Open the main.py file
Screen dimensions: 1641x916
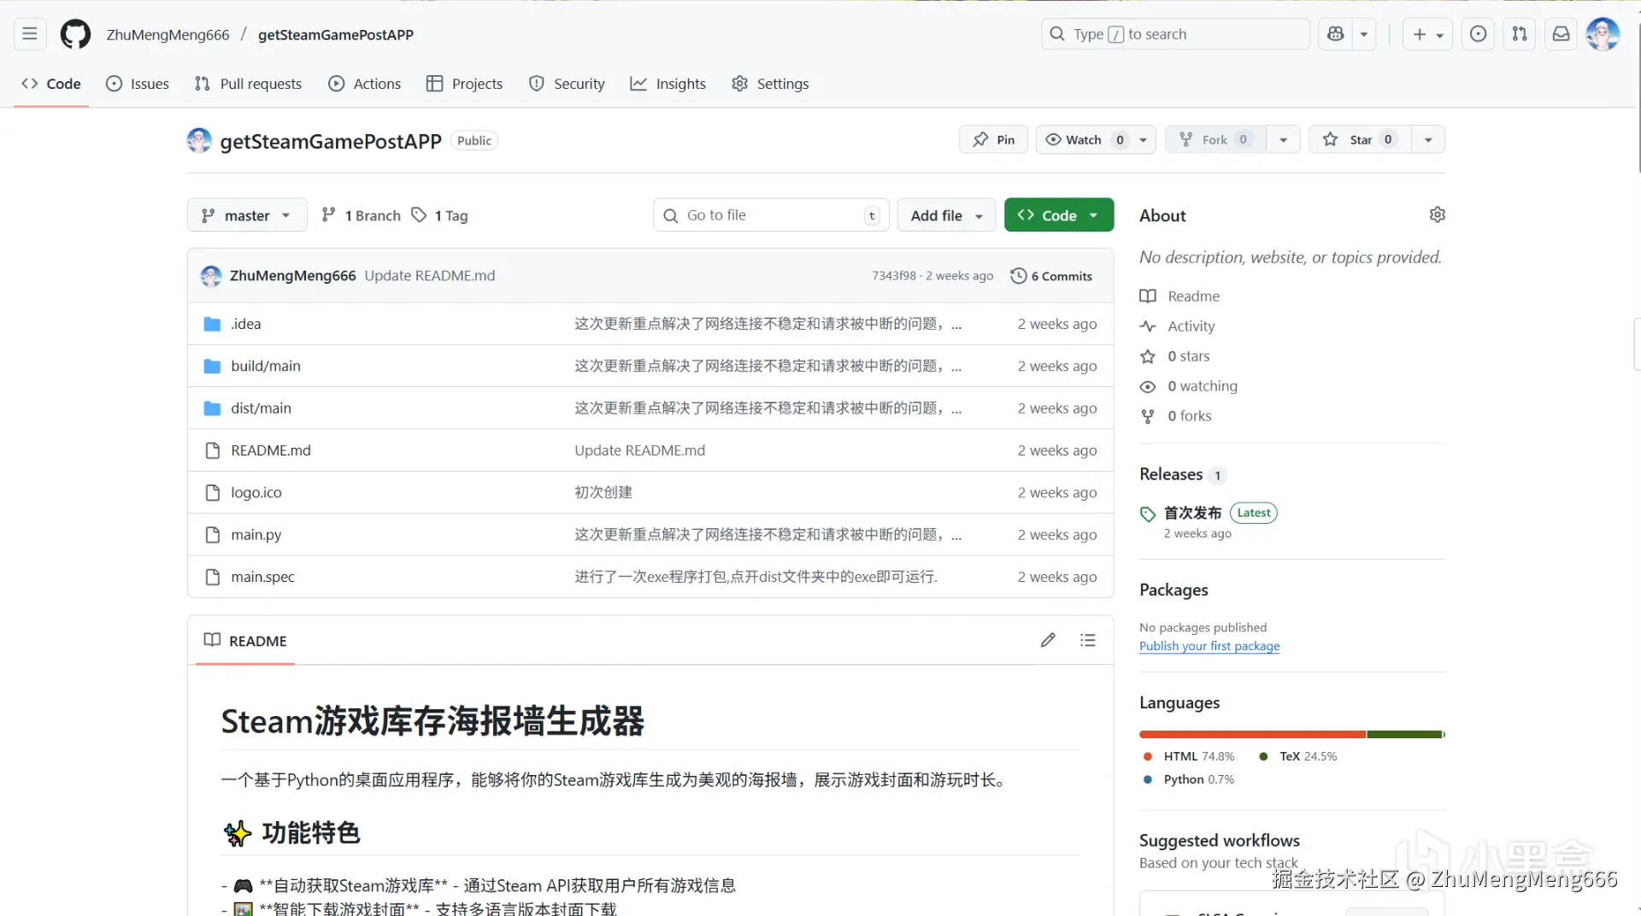tap(256, 535)
